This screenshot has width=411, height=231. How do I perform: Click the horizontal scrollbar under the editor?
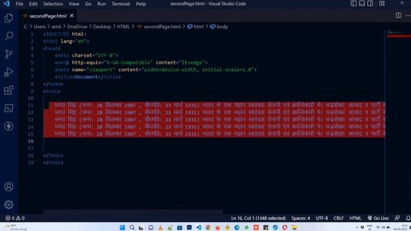[133, 211]
